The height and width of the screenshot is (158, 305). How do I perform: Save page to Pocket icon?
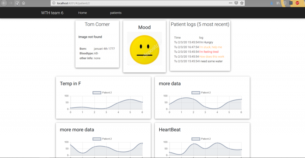click(x=236, y=3)
